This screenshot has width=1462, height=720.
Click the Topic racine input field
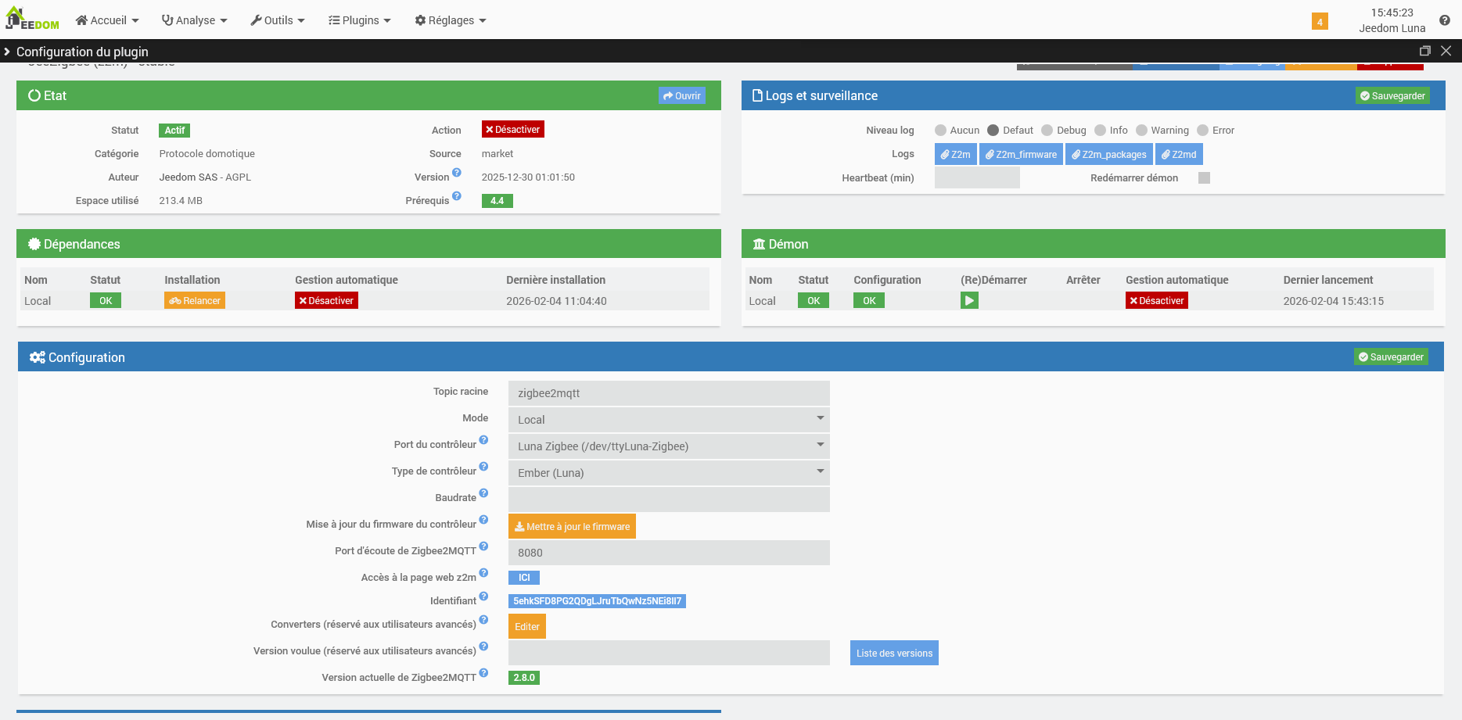[668, 393]
